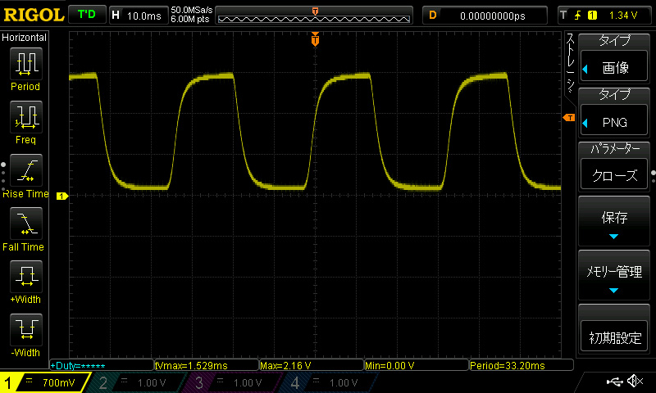Select the Period measurement icon
The width and height of the screenshot is (656, 393).
(x=25, y=64)
